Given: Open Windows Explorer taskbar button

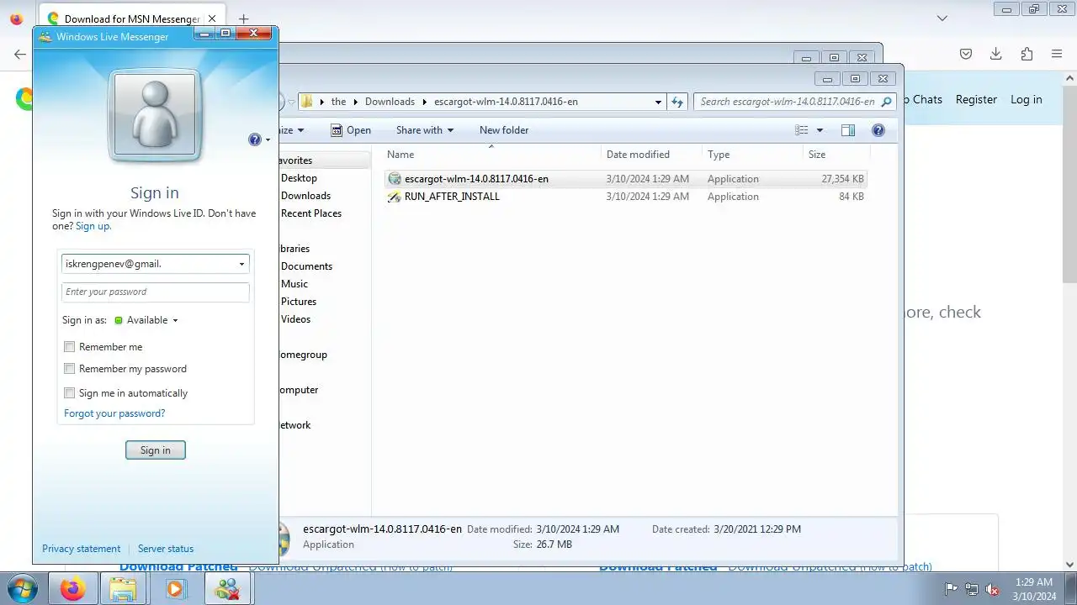Looking at the screenshot, I should [x=124, y=589].
